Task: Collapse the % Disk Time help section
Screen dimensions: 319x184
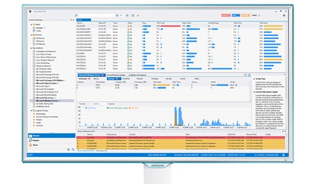Action: (254, 79)
